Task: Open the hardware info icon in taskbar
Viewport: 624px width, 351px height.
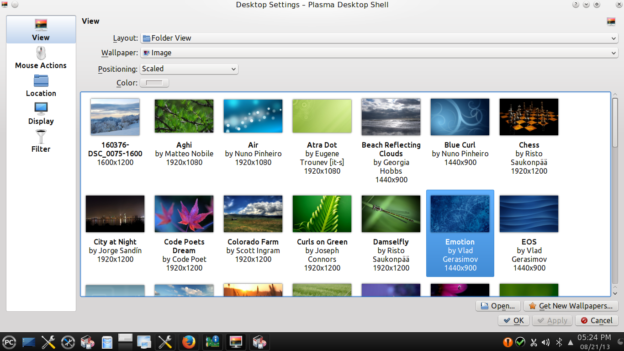Action: (x=212, y=342)
